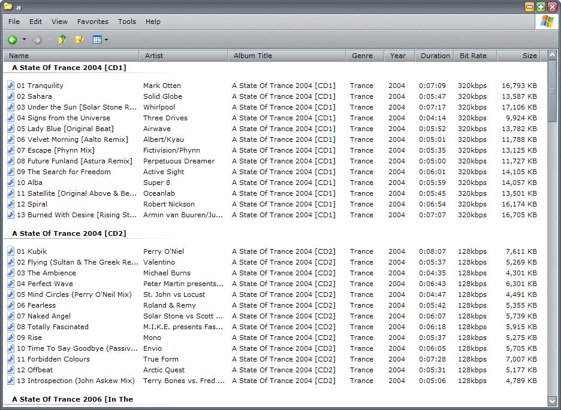Viewport: 561px width, 410px height.
Task: Sort by the Artist column header
Action: point(183,56)
